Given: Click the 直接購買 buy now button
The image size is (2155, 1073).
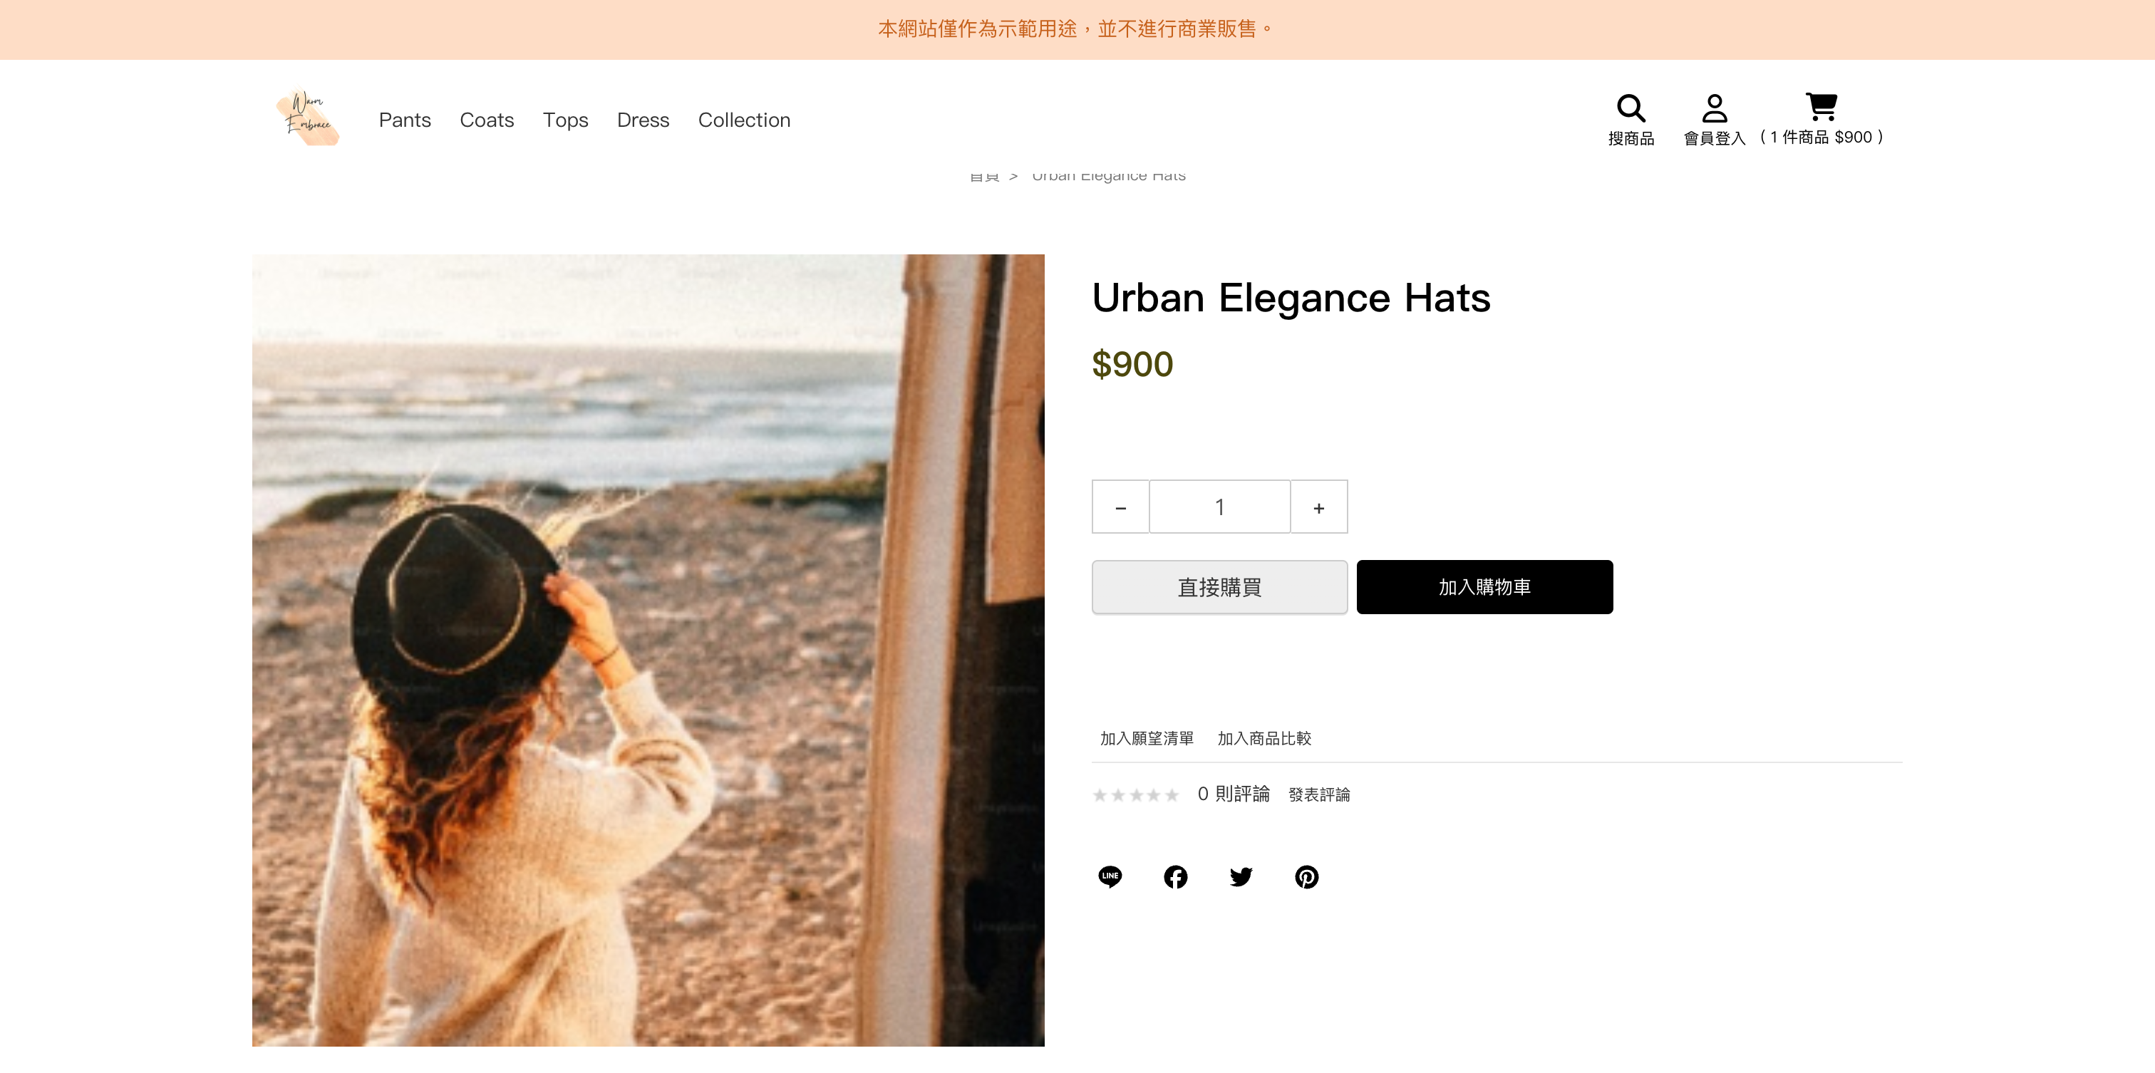Looking at the screenshot, I should pyautogui.click(x=1220, y=587).
